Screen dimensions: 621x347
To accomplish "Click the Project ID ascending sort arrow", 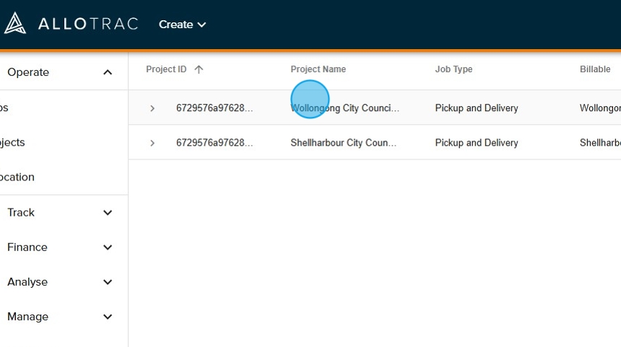I will tap(199, 69).
